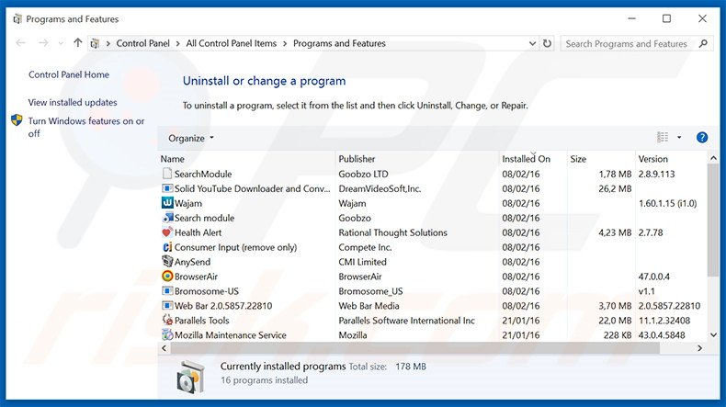Click the vertical scrollbar thumb
The image size is (726, 407).
point(713,220)
